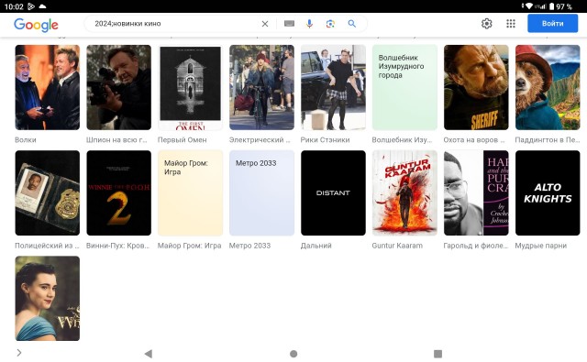Select the Первый Омен poster
Viewport: 587px width, 362px height.
(190, 87)
